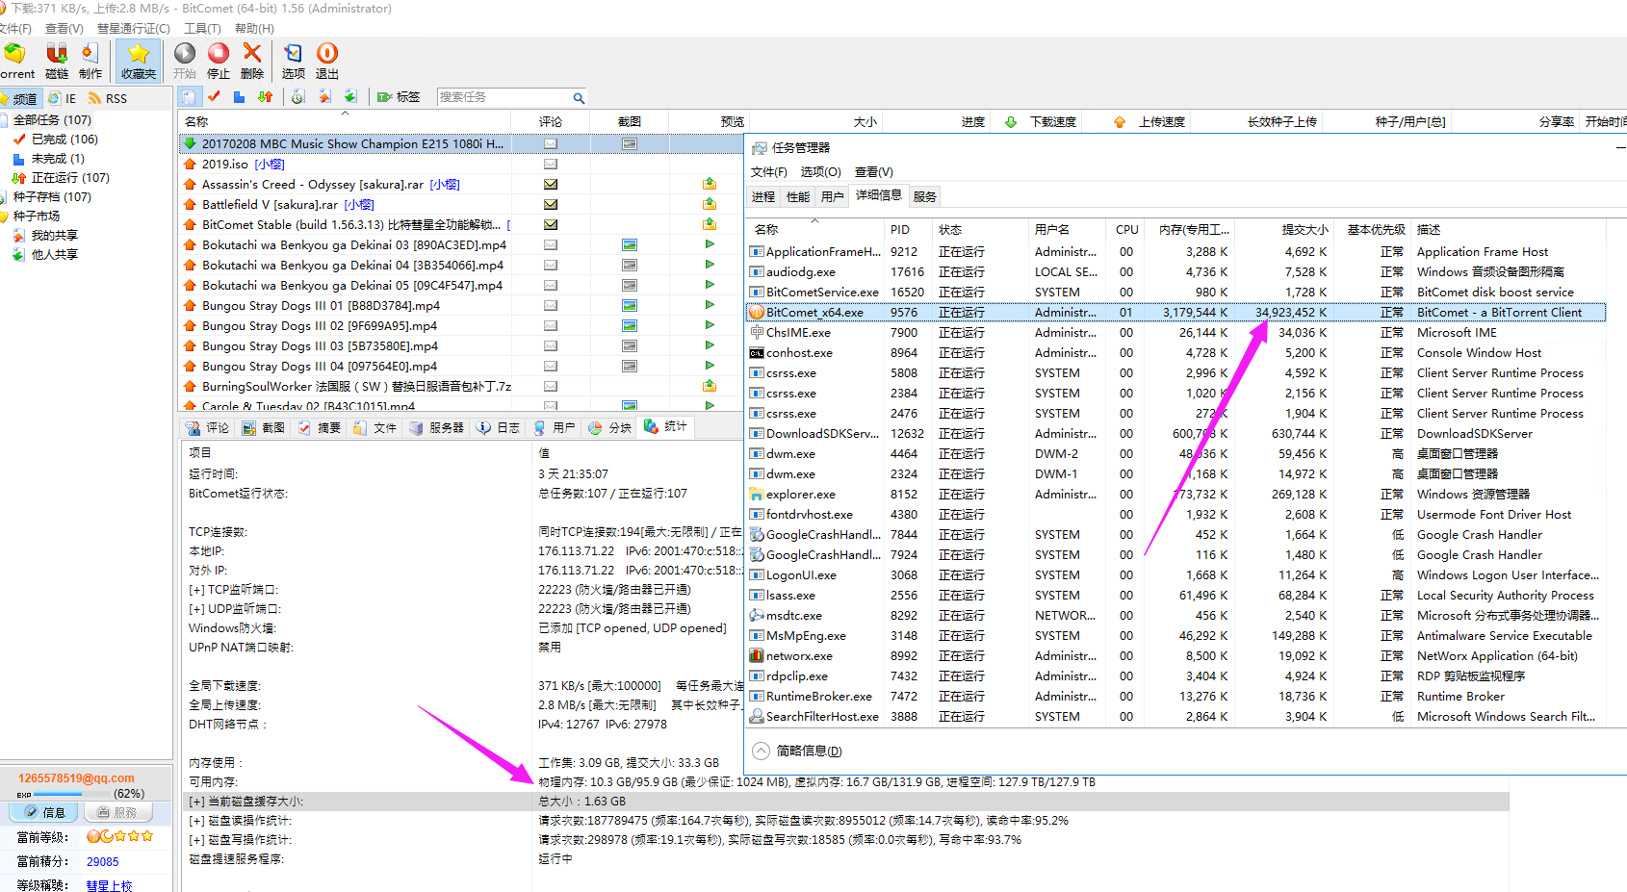Switch to the RSS tab in sidebar
The width and height of the screenshot is (1627, 892).
click(108, 98)
